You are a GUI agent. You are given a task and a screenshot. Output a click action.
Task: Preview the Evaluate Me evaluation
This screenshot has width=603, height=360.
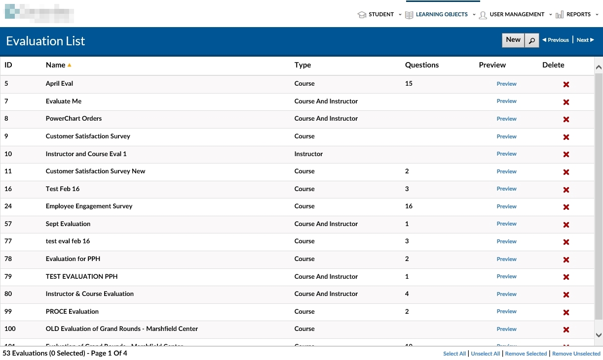[507, 101]
